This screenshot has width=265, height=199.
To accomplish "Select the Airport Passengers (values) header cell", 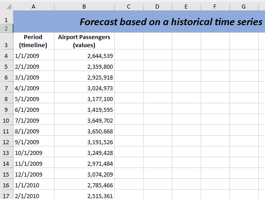I will [x=84, y=41].
